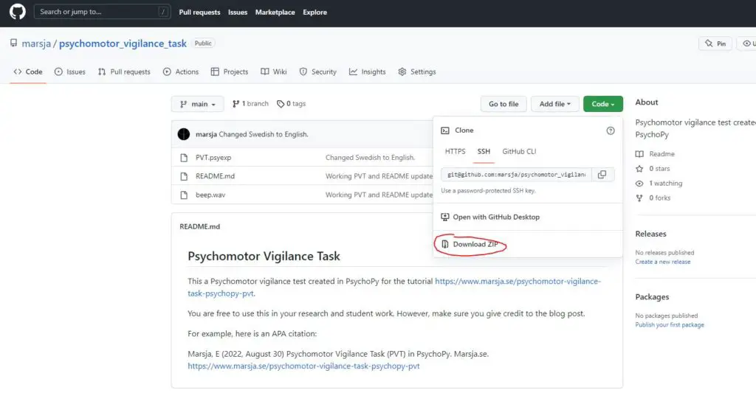756x404 pixels.
Task: Focus the Search or jump to field
Action: click(102, 12)
